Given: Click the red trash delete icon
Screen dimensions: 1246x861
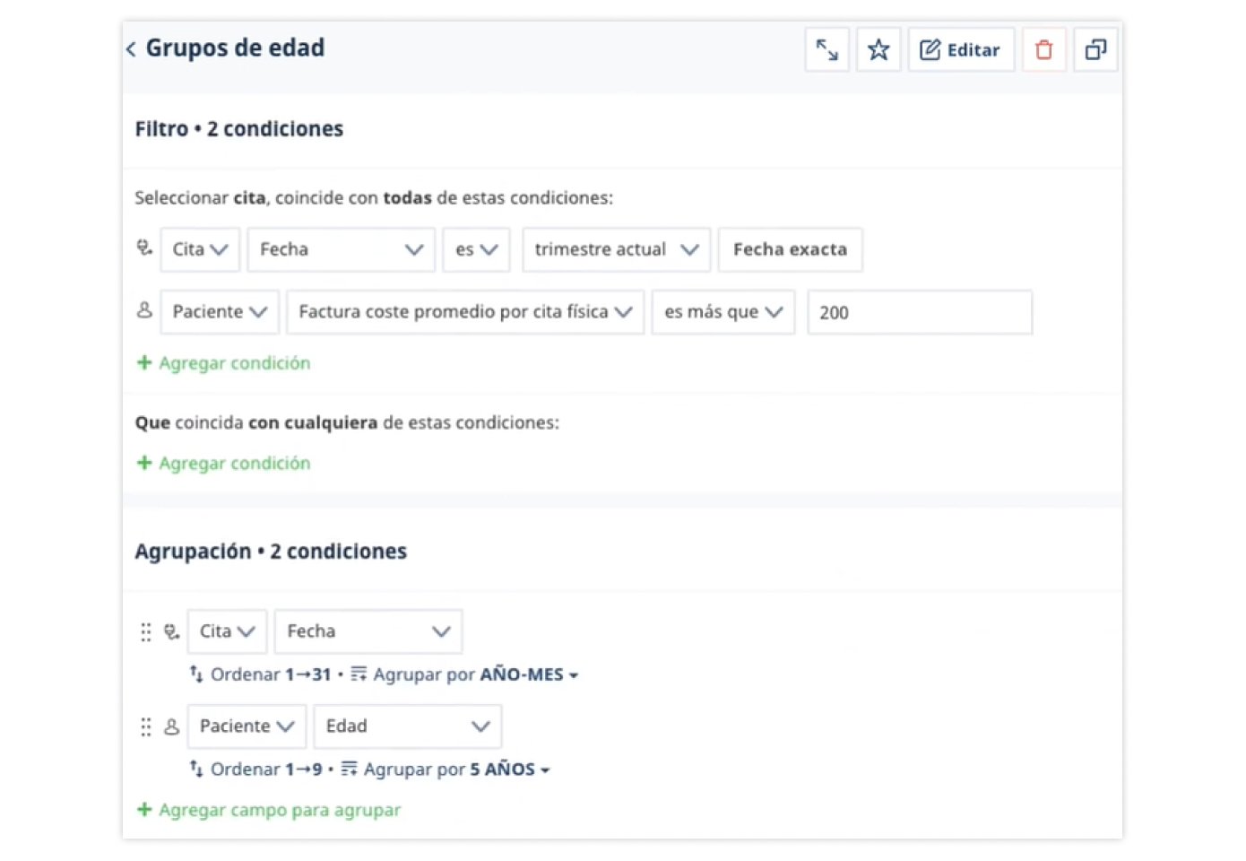Looking at the screenshot, I should pos(1043,49).
